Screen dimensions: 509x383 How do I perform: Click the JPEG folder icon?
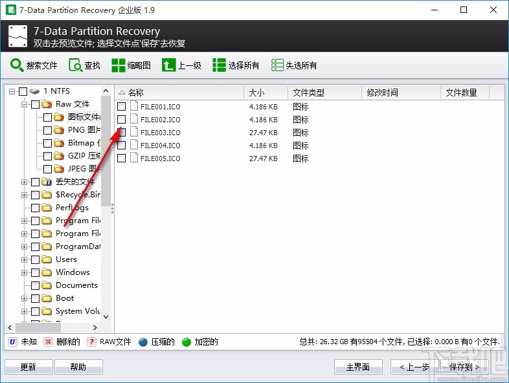tap(59, 169)
